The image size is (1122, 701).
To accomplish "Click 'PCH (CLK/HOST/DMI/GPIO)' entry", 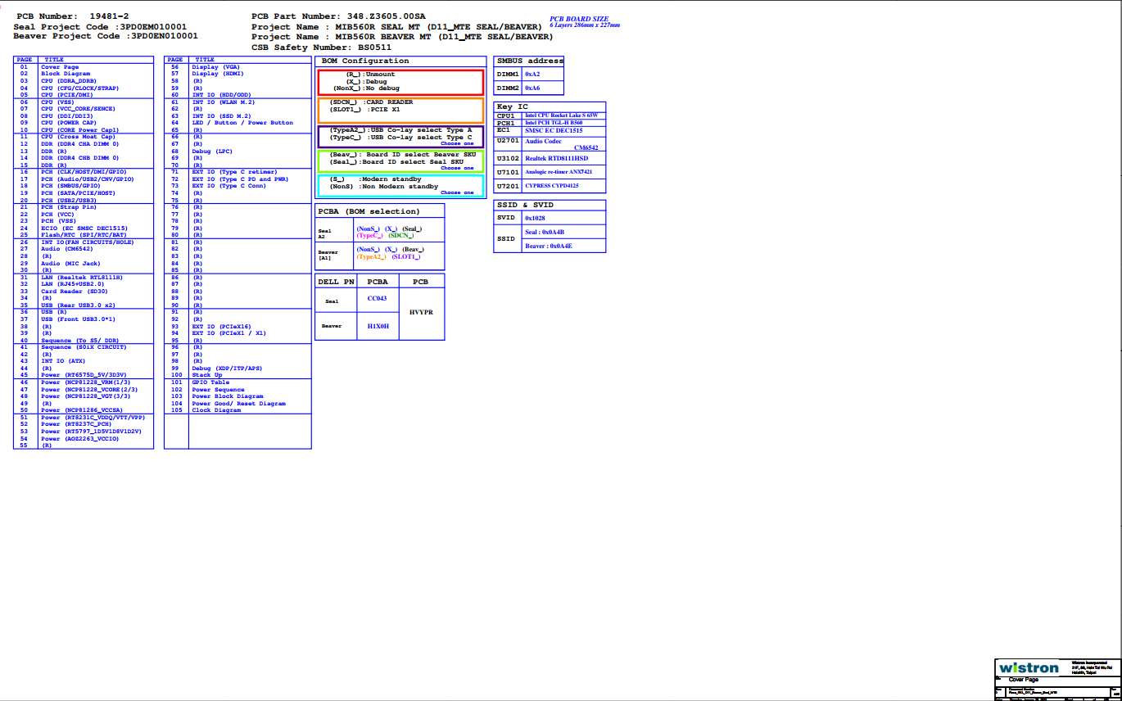I will (84, 172).
